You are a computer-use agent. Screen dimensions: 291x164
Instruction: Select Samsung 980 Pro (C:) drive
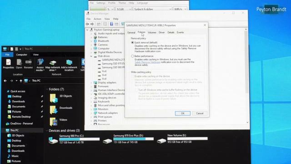click(74, 139)
